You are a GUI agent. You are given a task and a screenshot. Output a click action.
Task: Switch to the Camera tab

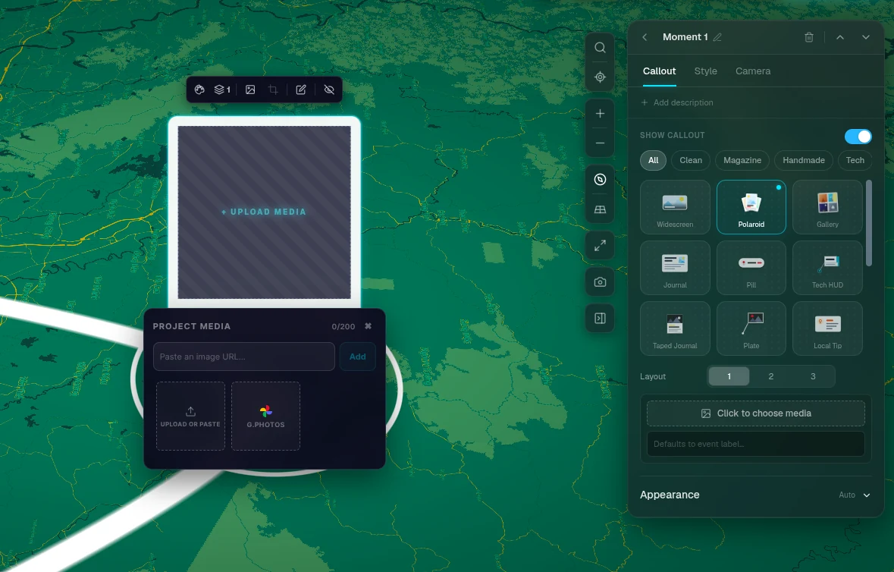coord(753,71)
